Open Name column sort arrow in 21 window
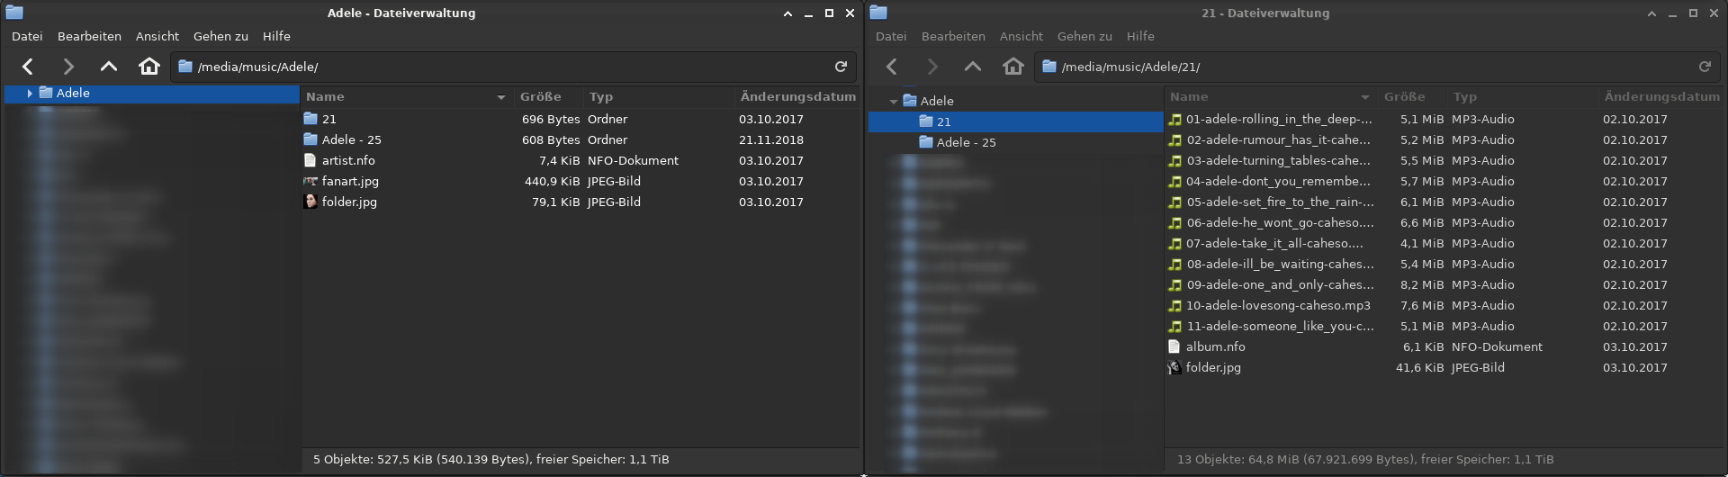This screenshot has height=477, width=1728. tap(1365, 97)
